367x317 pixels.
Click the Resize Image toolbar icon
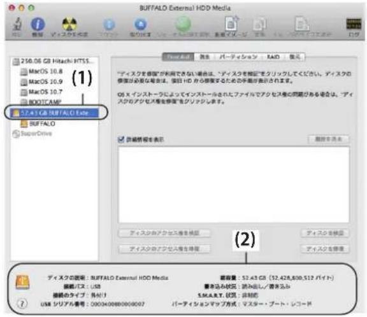pos(302,24)
